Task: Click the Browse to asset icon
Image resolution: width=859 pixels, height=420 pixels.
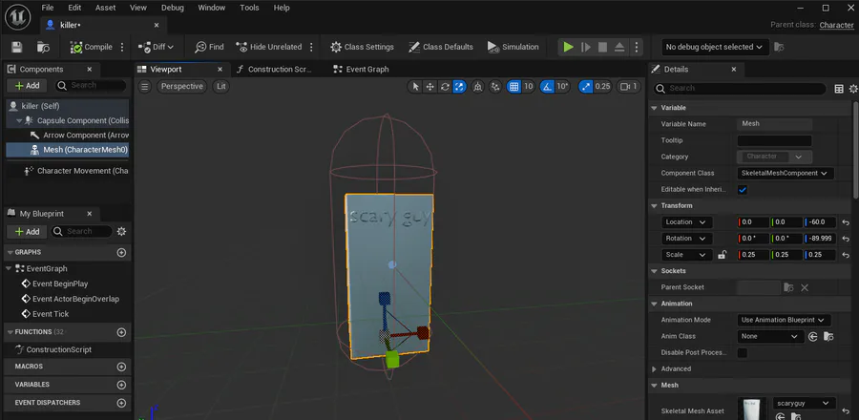Action: pos(43,47)
